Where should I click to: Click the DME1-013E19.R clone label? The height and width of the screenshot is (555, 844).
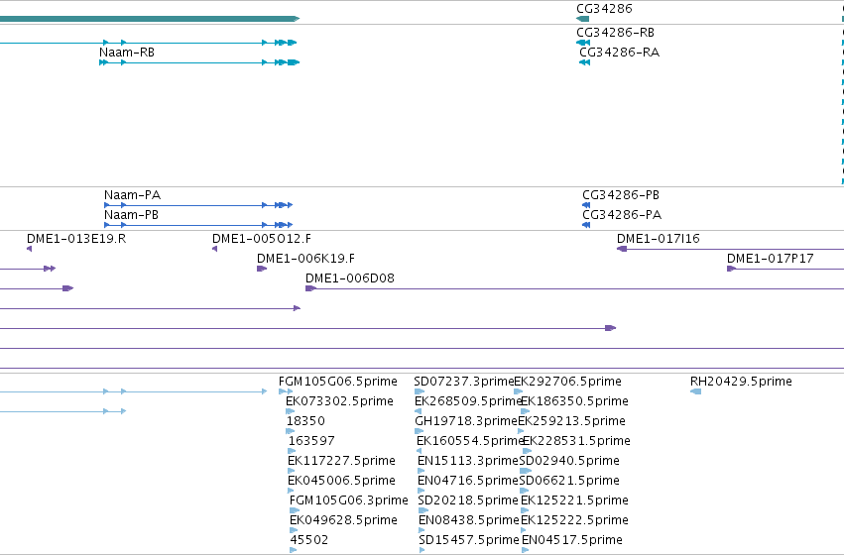click(76, 238)
